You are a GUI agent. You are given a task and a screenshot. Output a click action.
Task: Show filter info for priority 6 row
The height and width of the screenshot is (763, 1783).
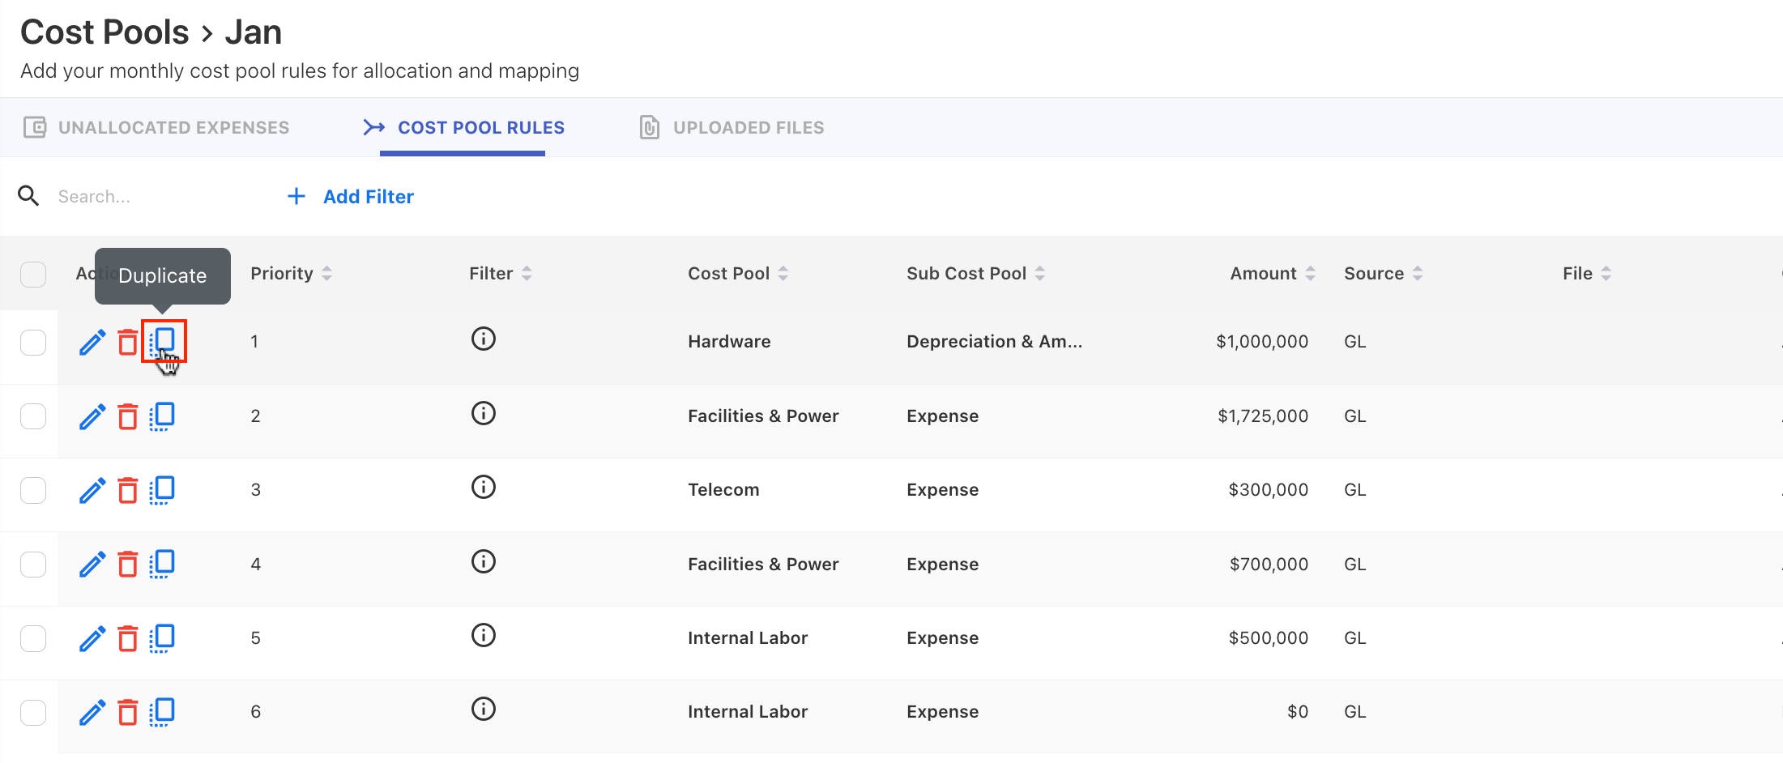click(x=484, y=709)
